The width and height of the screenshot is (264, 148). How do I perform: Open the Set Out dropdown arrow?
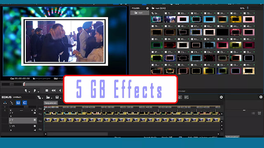pos(38,92)
